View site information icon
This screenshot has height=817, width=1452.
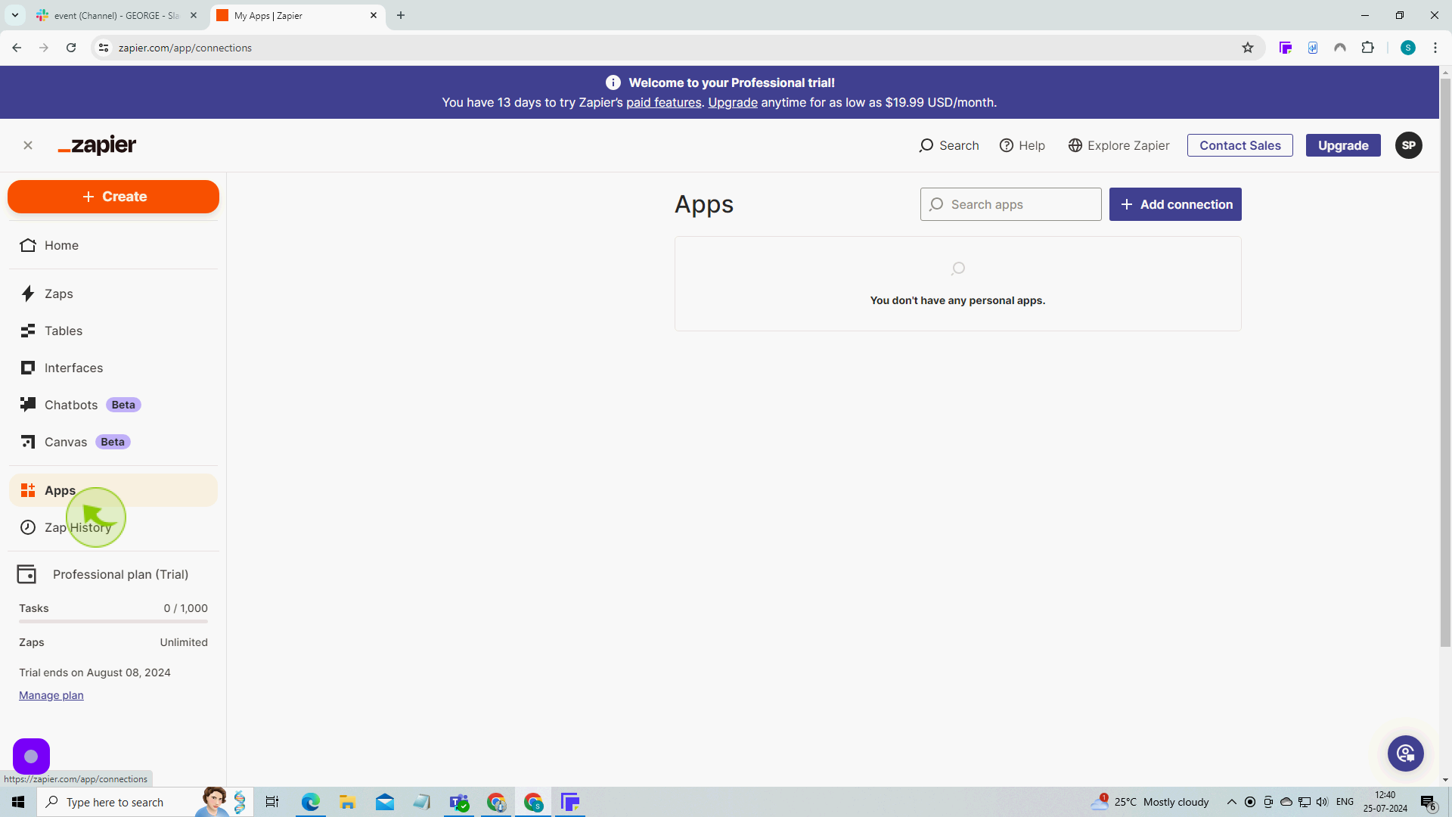click(x=104, y=48)
